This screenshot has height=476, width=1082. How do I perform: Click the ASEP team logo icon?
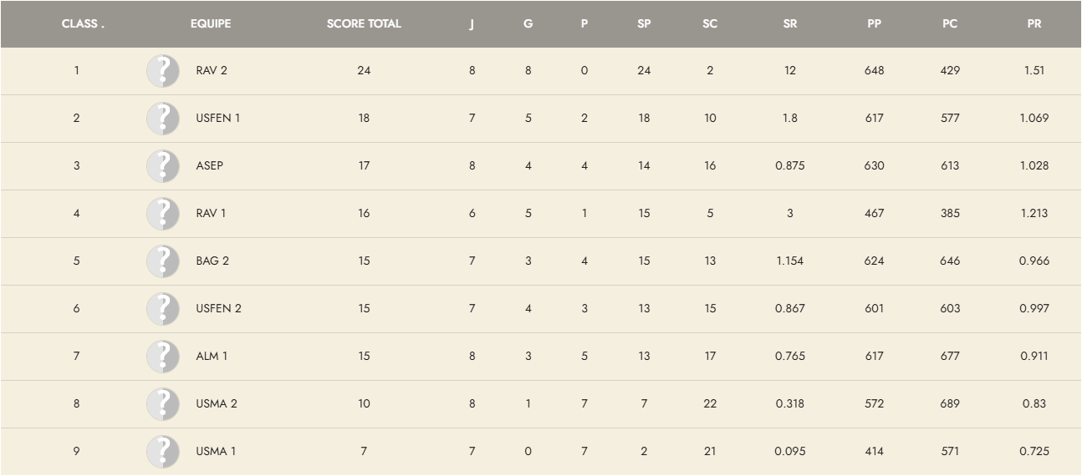point(163,166)
